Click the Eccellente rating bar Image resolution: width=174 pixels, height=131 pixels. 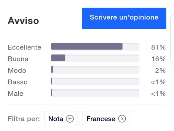point(95,46)
